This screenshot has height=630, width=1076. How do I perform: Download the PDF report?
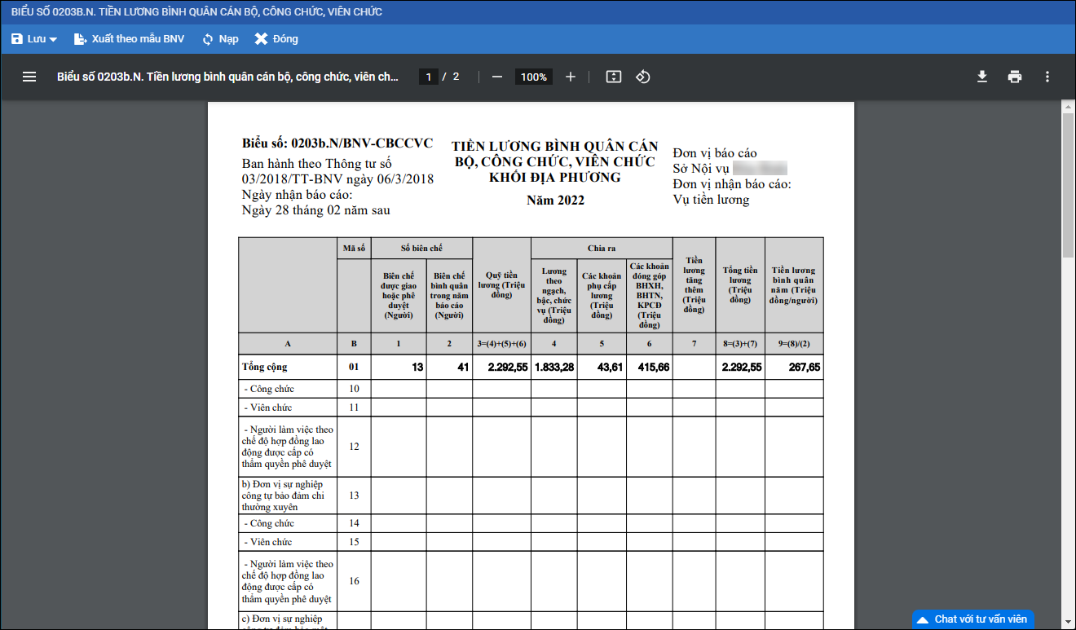(x=982, y=77)
